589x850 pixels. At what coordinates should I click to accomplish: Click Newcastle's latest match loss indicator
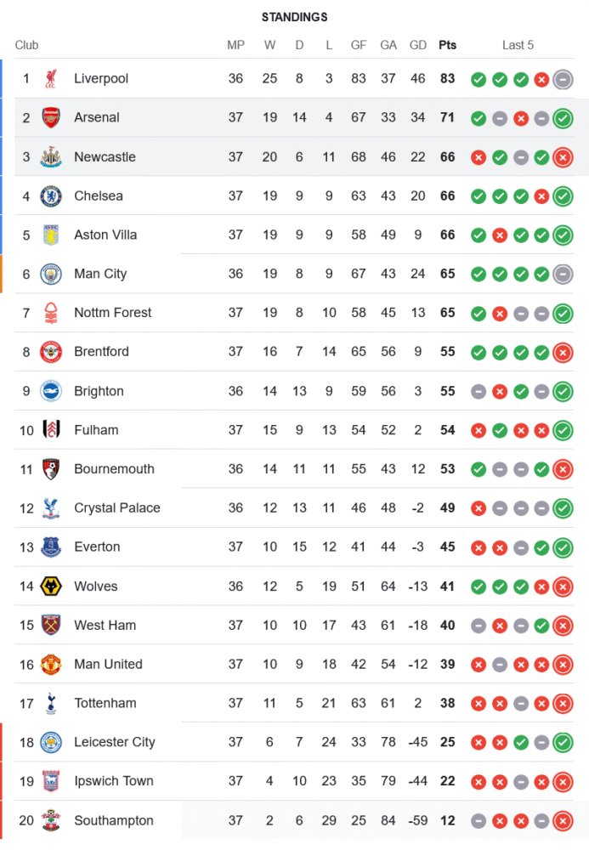coord(562,157)
